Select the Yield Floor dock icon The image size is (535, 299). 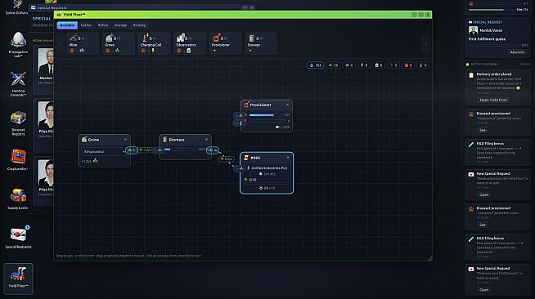point(18,279)
